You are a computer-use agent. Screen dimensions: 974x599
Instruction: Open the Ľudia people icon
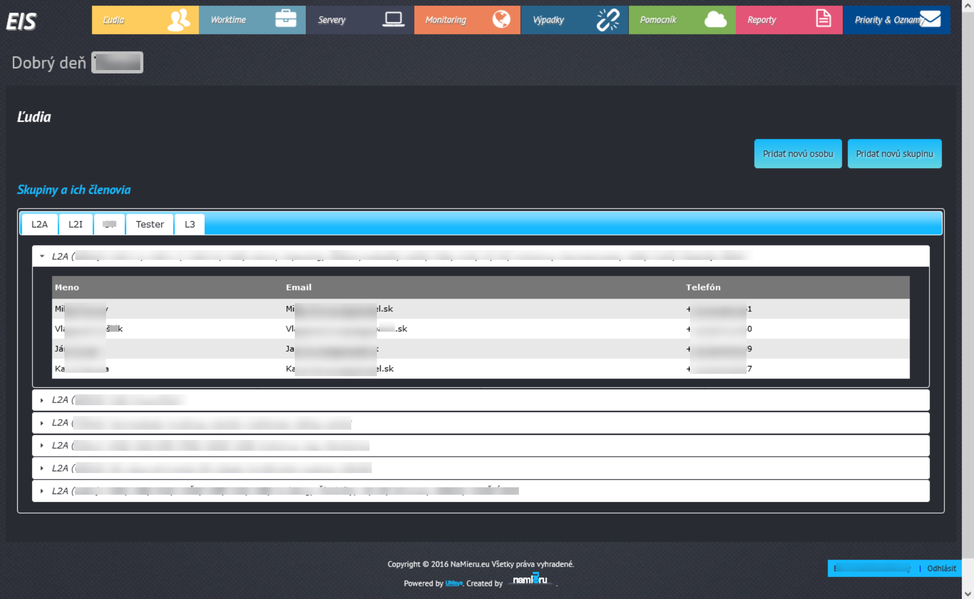[x=177, y=19]
